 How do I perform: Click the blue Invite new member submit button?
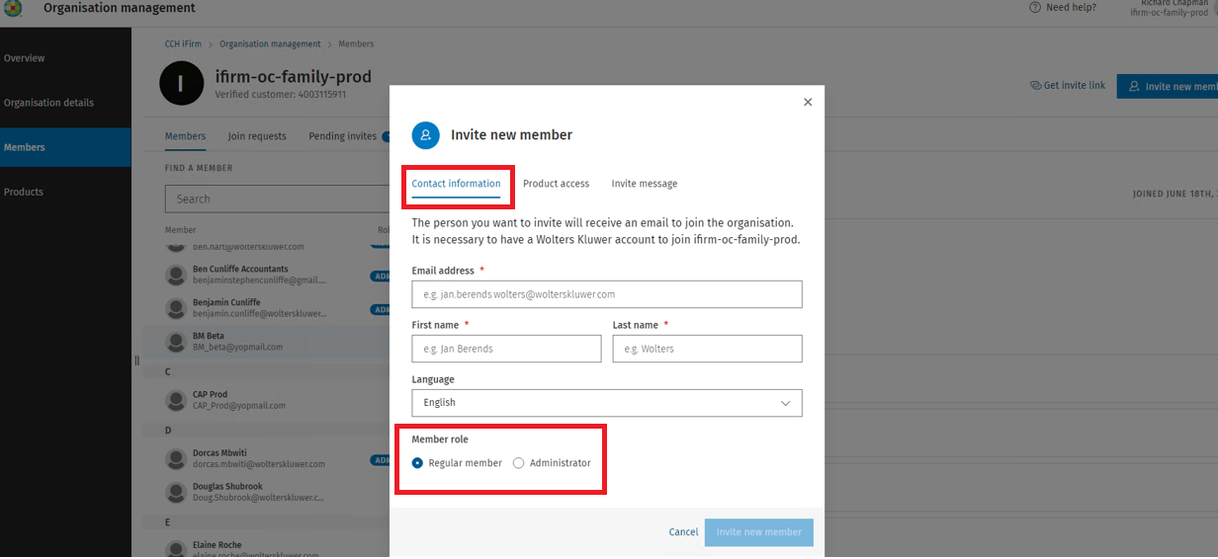pyautogui.click(x=759, y=532)
